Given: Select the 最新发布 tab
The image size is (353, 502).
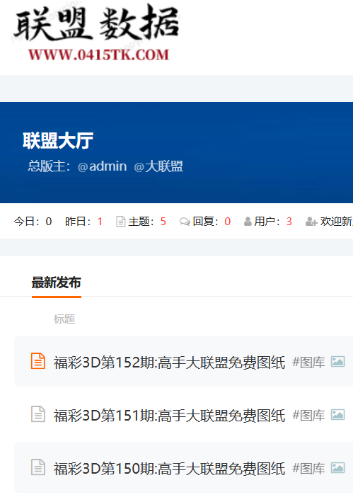Looking at the screenshot, I should click(x=57, y=283).
